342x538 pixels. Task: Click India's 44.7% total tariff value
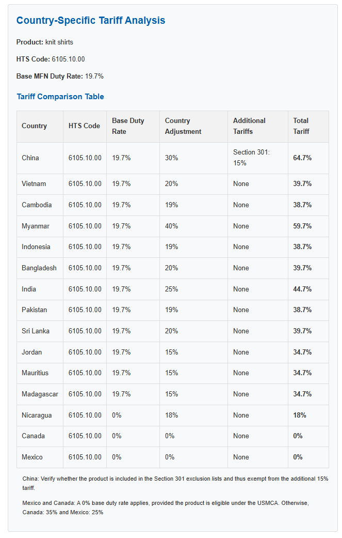tap(302, 289)
